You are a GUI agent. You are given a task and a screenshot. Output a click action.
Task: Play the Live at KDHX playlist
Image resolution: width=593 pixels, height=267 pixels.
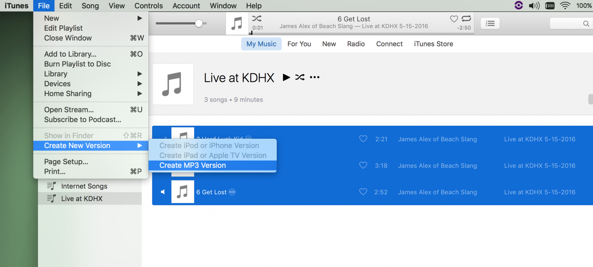coord(286,77)
